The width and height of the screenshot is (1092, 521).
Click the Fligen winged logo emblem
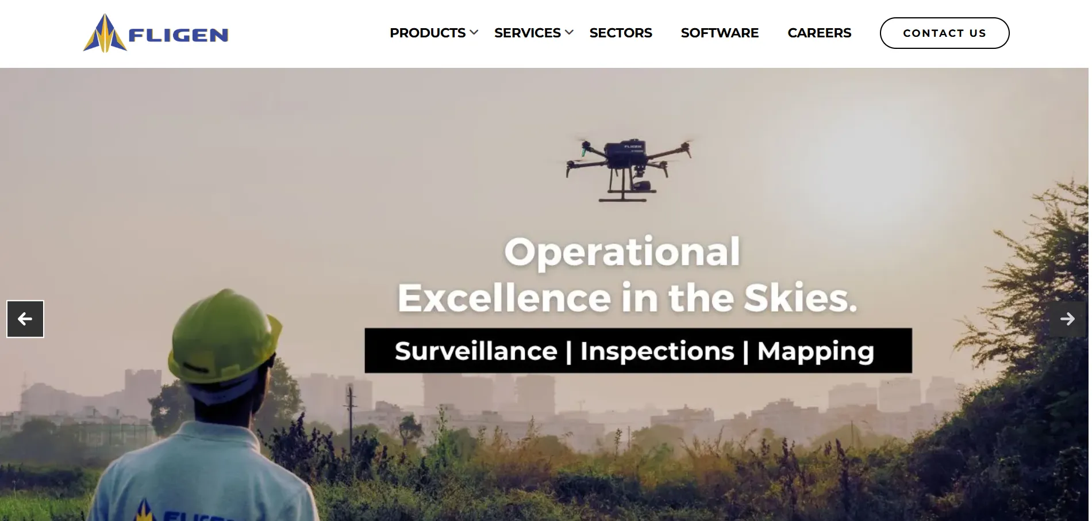105,33
